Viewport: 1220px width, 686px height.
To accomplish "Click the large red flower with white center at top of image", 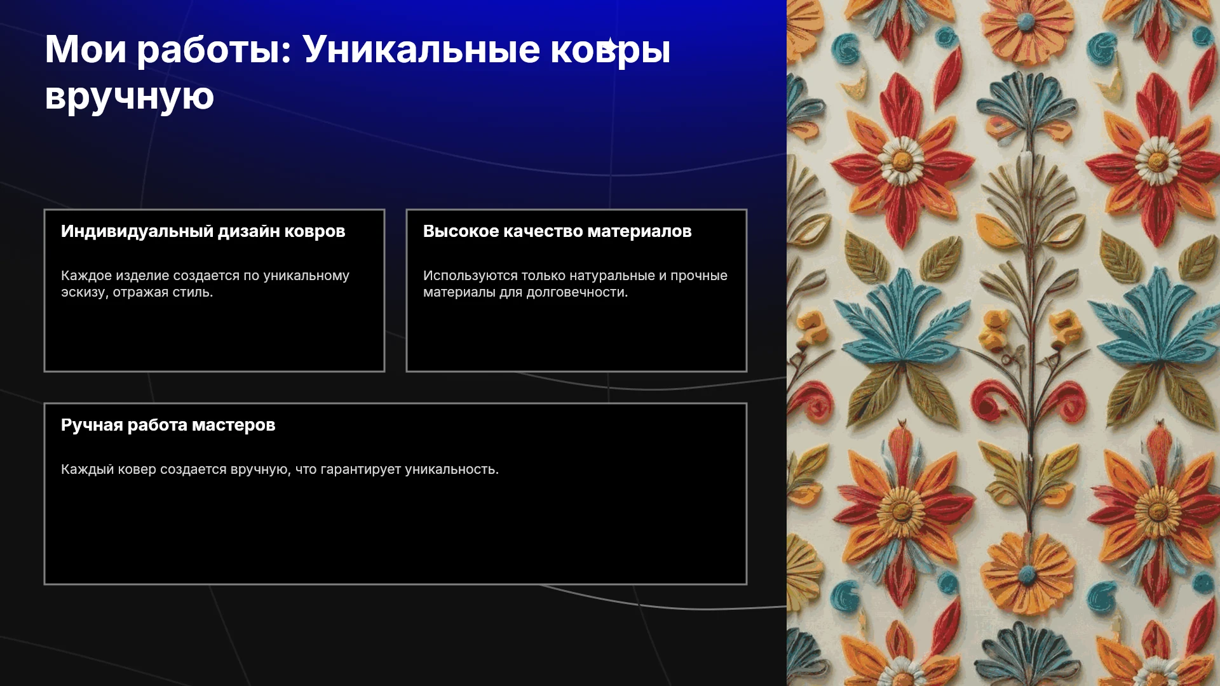I will click(x=901, y=159).
